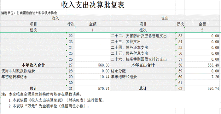The image size is (221, 114).
Task: Click row number 24 cell
Action: click(x=71, y=48)
